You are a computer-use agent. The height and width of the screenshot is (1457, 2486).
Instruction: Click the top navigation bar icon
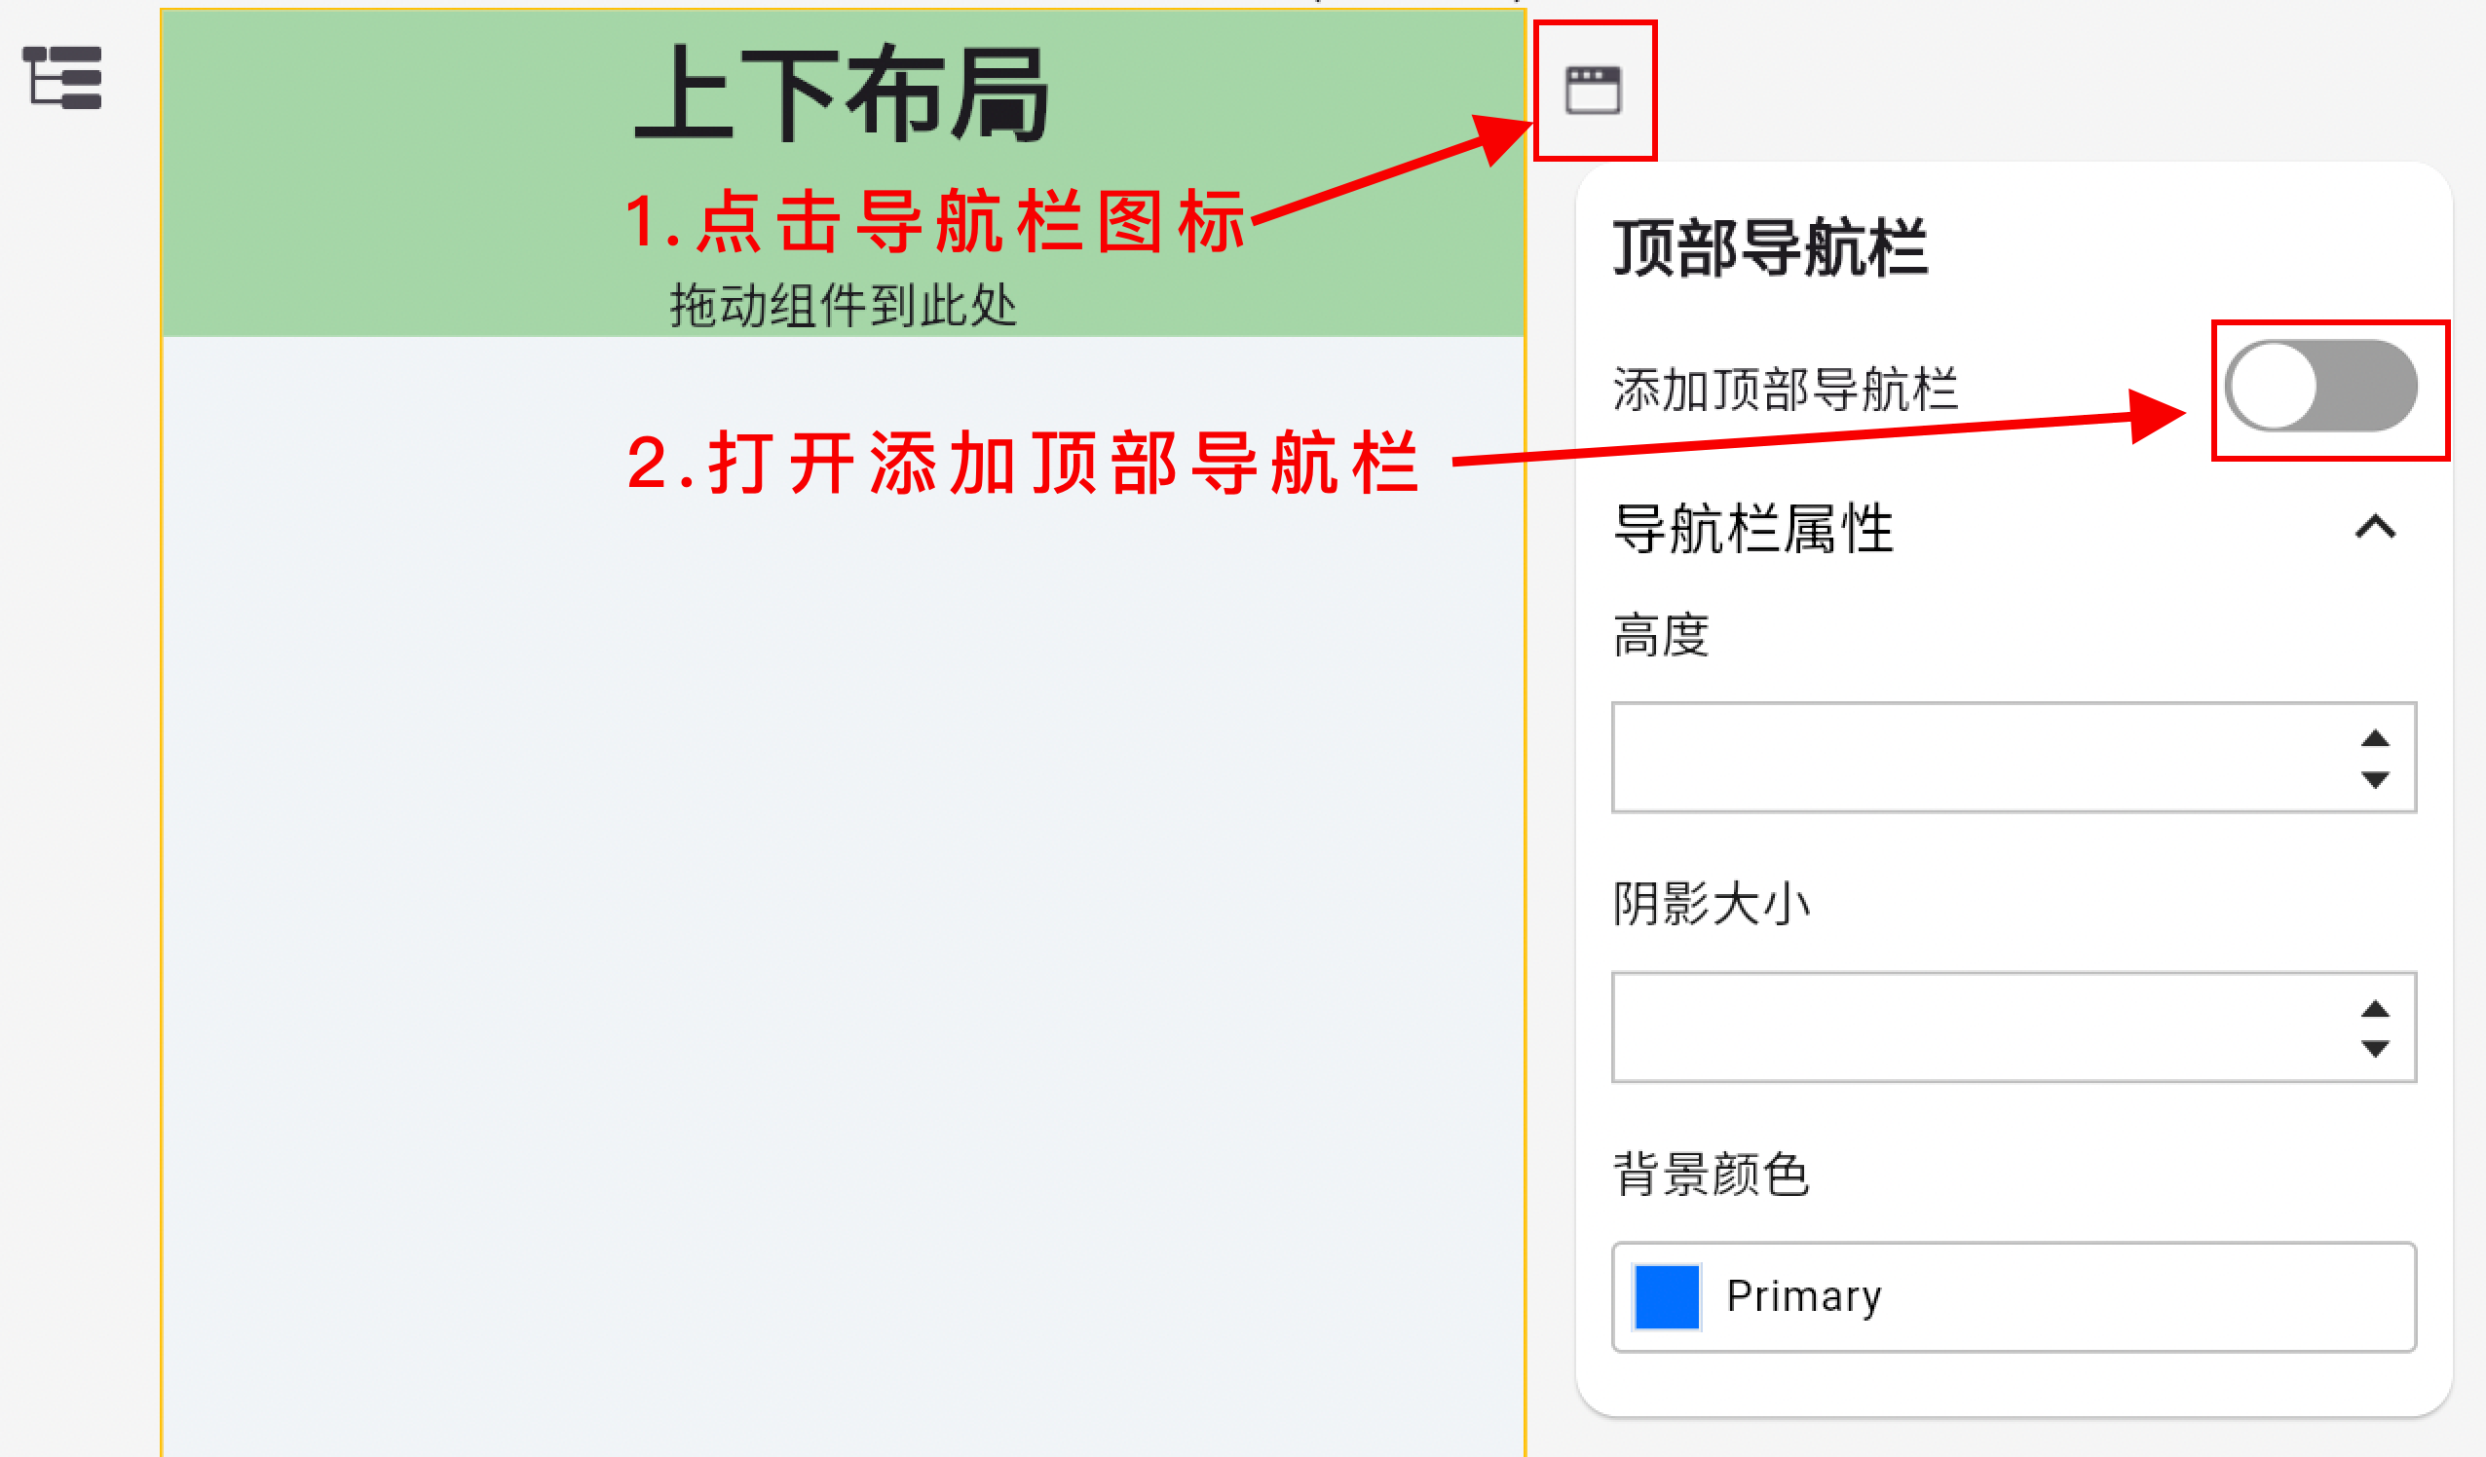1594,90
